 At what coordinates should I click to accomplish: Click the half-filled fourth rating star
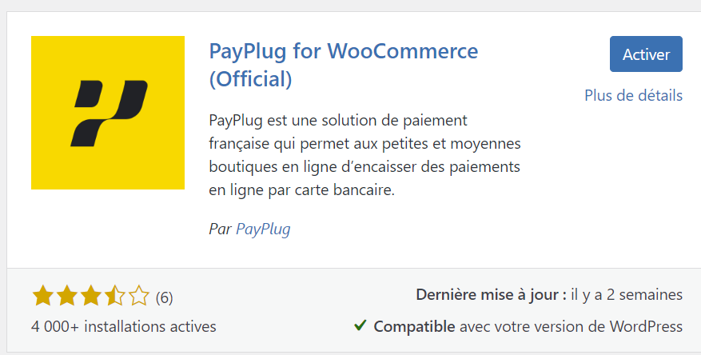[x=115, y=296]
